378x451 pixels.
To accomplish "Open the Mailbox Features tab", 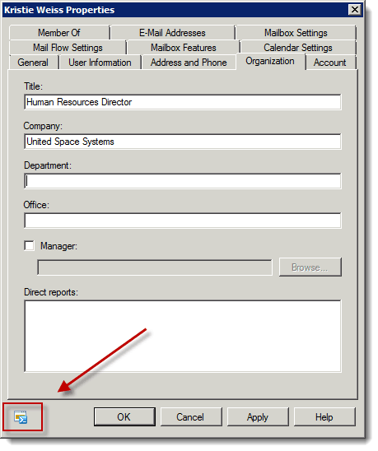I will (184, 48).
